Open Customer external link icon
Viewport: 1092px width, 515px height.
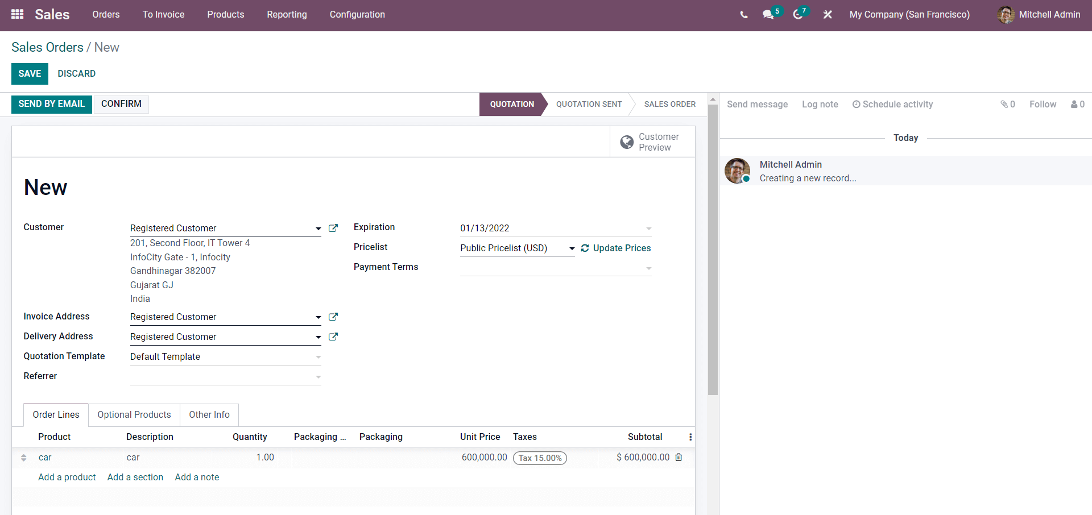pos(333,228)
